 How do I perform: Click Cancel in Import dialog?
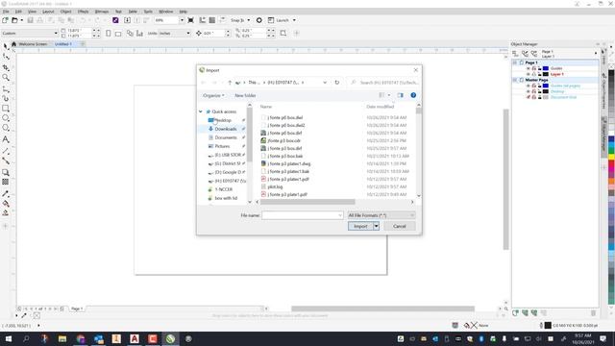click(x=400, y=227)
